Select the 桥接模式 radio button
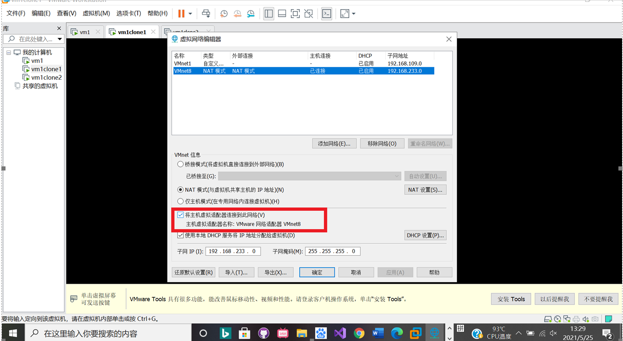This screenshot has width=623, height=341. [180, 165]
